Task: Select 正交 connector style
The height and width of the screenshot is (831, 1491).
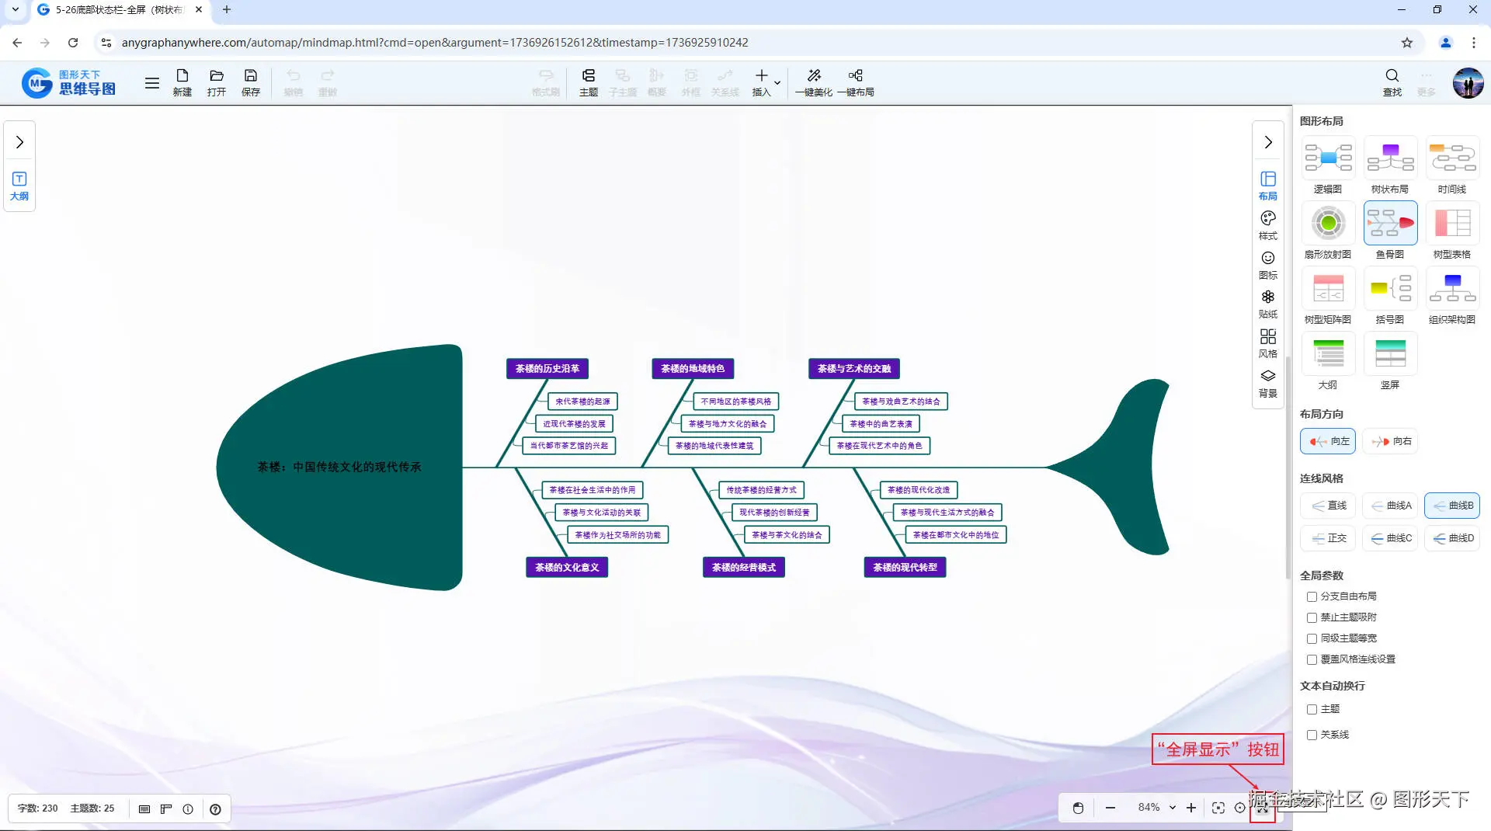Action: click(x=1328, y=538)
